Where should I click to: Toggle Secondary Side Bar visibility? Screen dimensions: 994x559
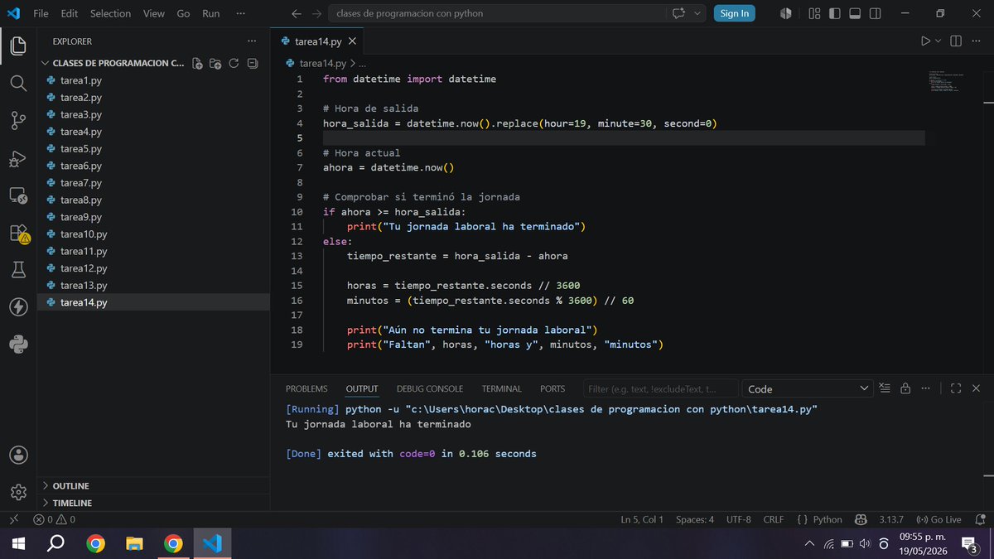876,13
